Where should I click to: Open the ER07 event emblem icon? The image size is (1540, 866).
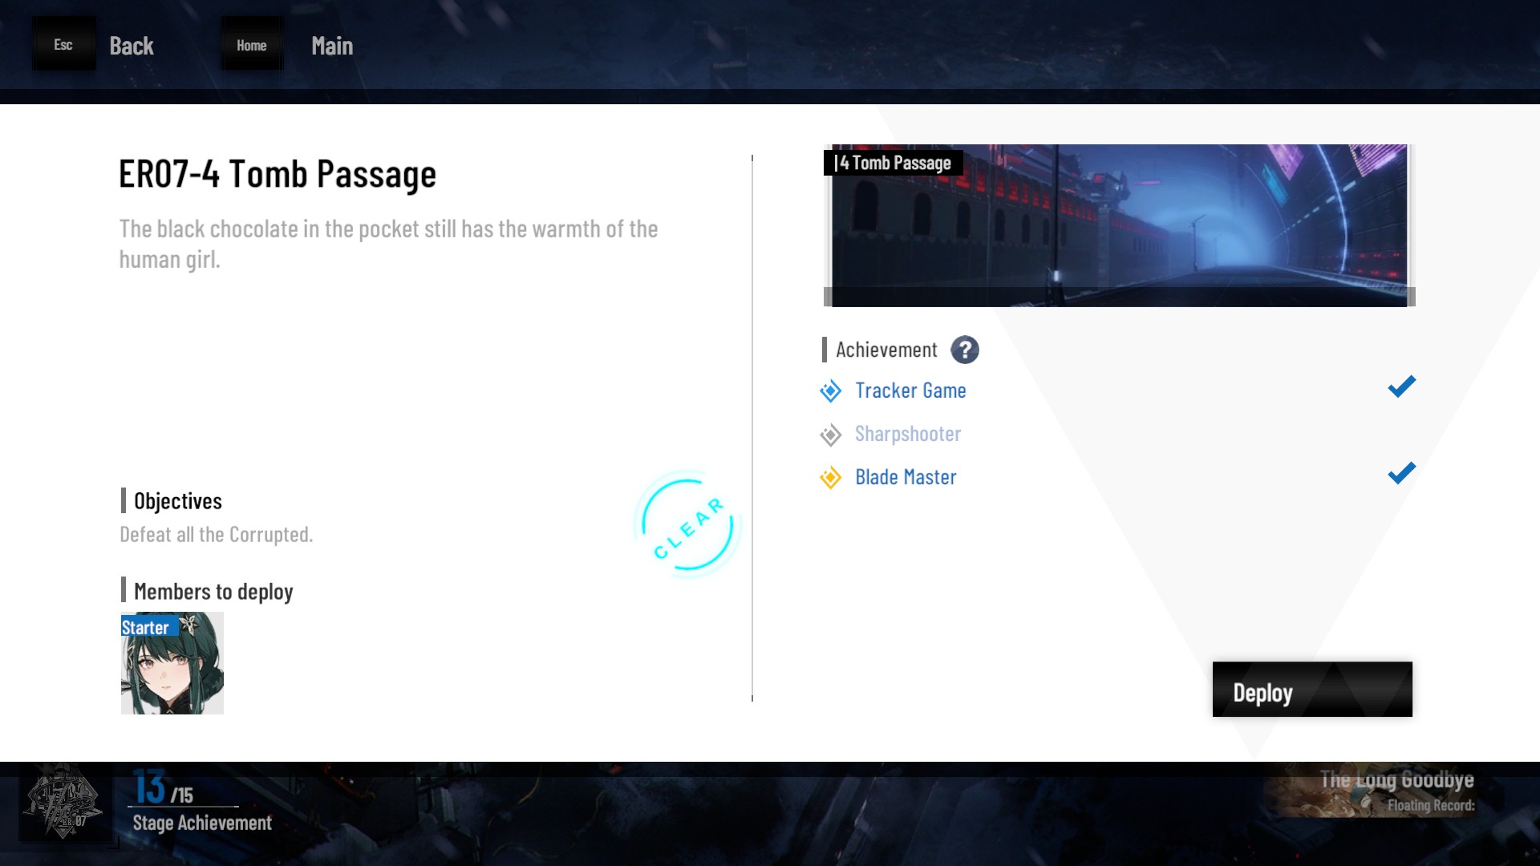pyautogui.click(x=63, y=802)
